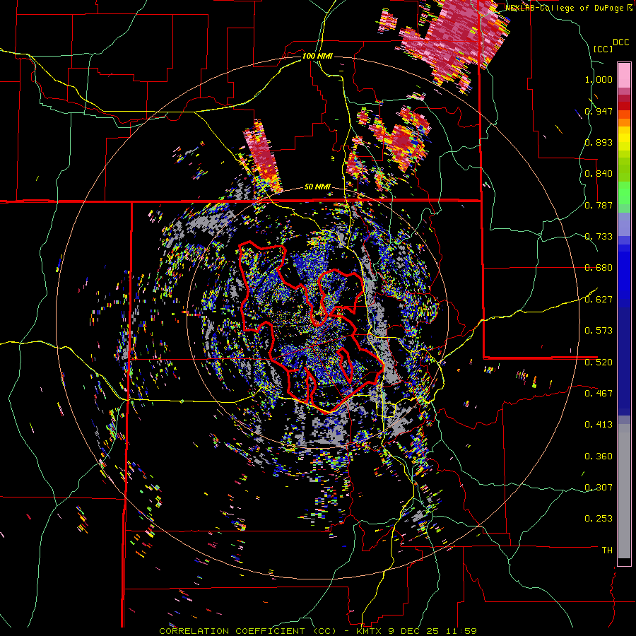Click the 0.893 color scale value
This screenshot has height=636, width=636.
pyautogui.click(x=599, y=142)
